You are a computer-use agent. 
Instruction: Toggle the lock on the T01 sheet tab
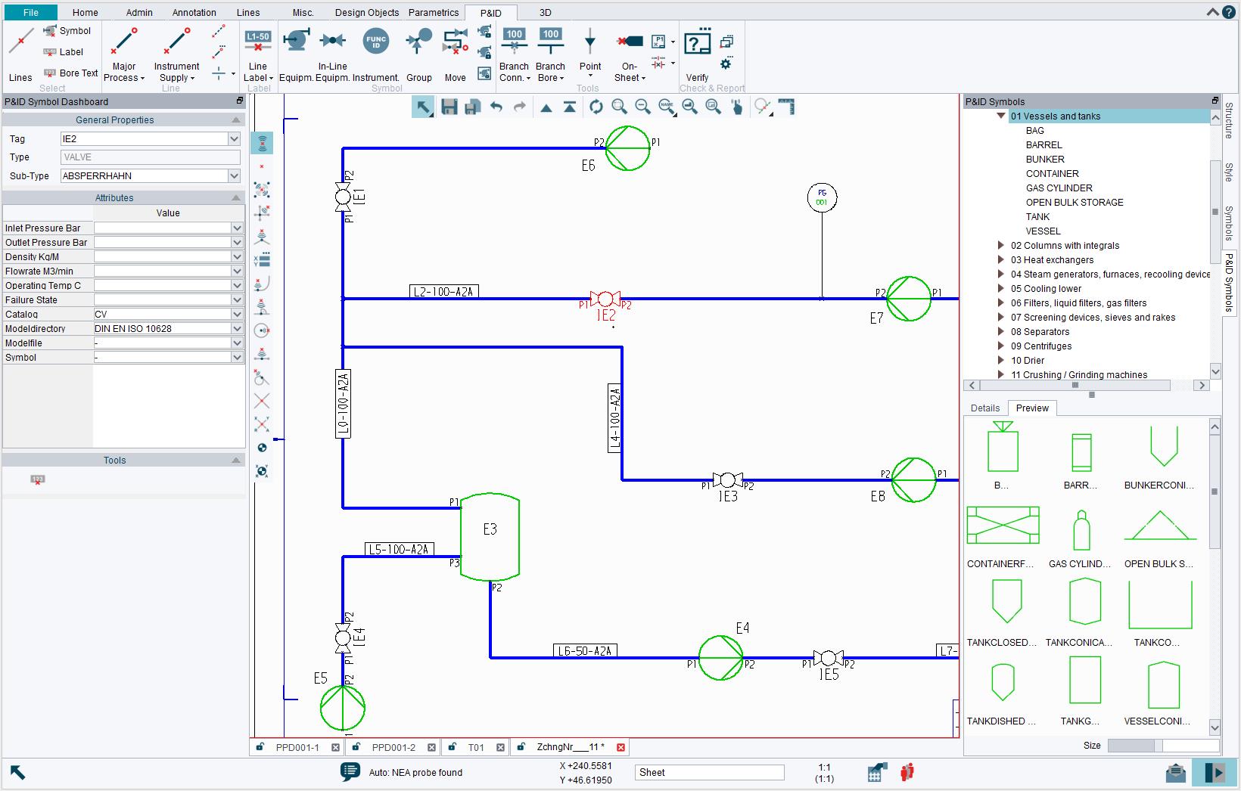(451, 747)
